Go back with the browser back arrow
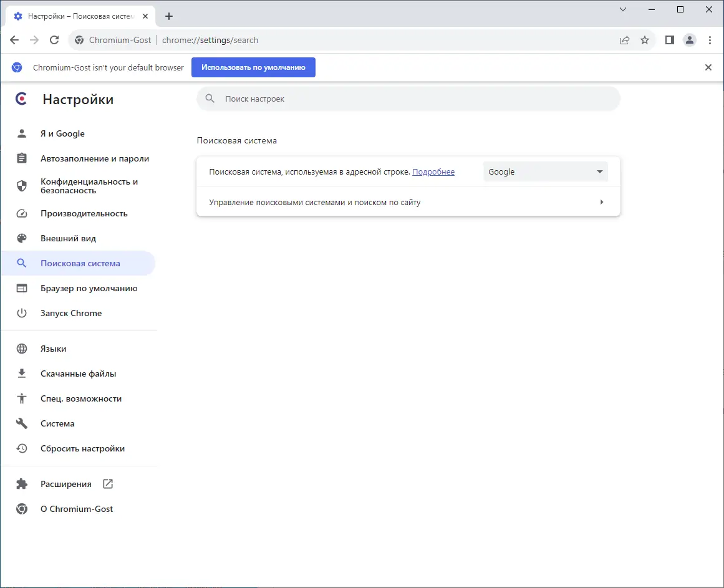This screenshot has width=724, height=588. pyautogui.click(x=14, y=40)
